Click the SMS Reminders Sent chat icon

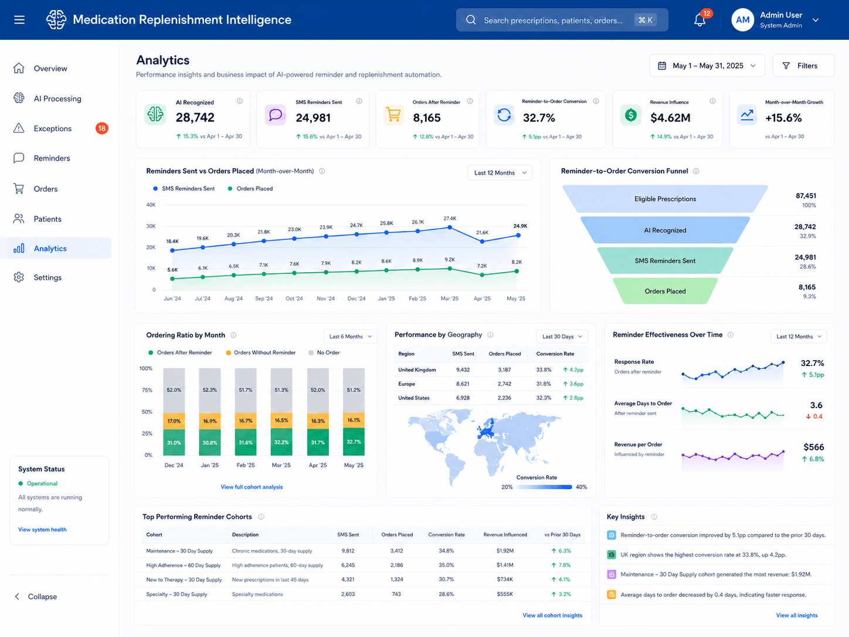tap(275, 114)
